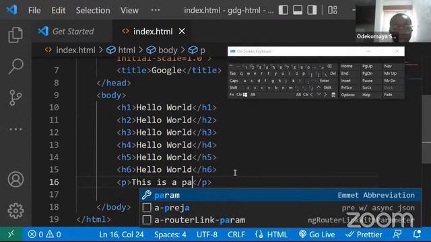Click the Prettier status bar item
This screenshot has height=242, width=431.
[364, 235]
